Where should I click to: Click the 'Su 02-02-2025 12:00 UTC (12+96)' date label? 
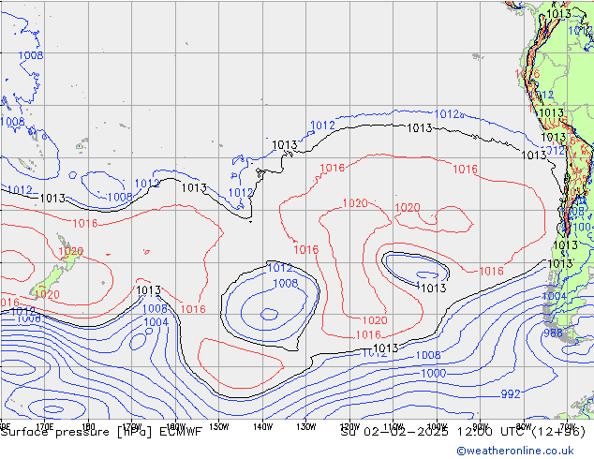pos(463,432)
